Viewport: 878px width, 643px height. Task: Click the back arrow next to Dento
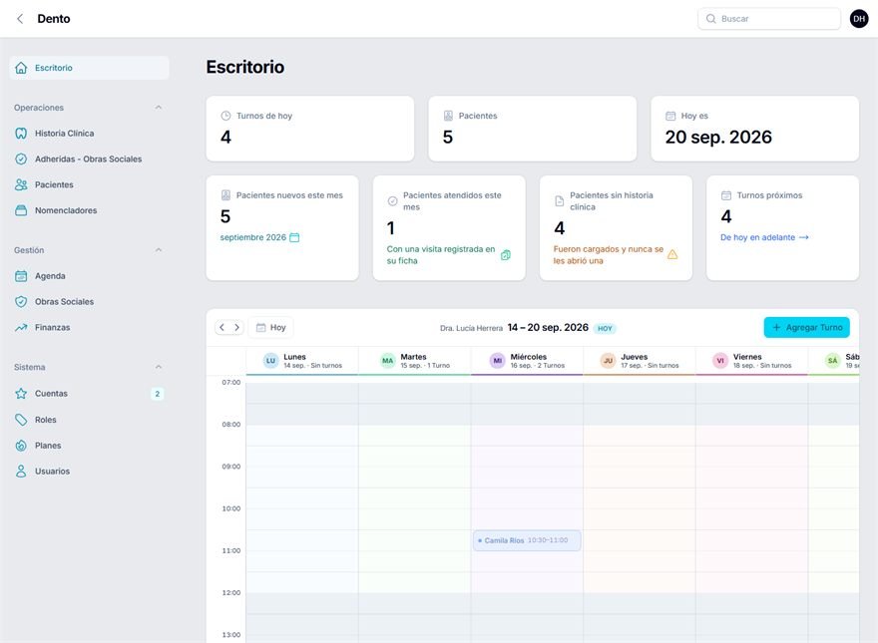(x=20, y=19)
